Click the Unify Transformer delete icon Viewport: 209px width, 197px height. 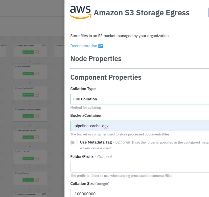[37, 73]
